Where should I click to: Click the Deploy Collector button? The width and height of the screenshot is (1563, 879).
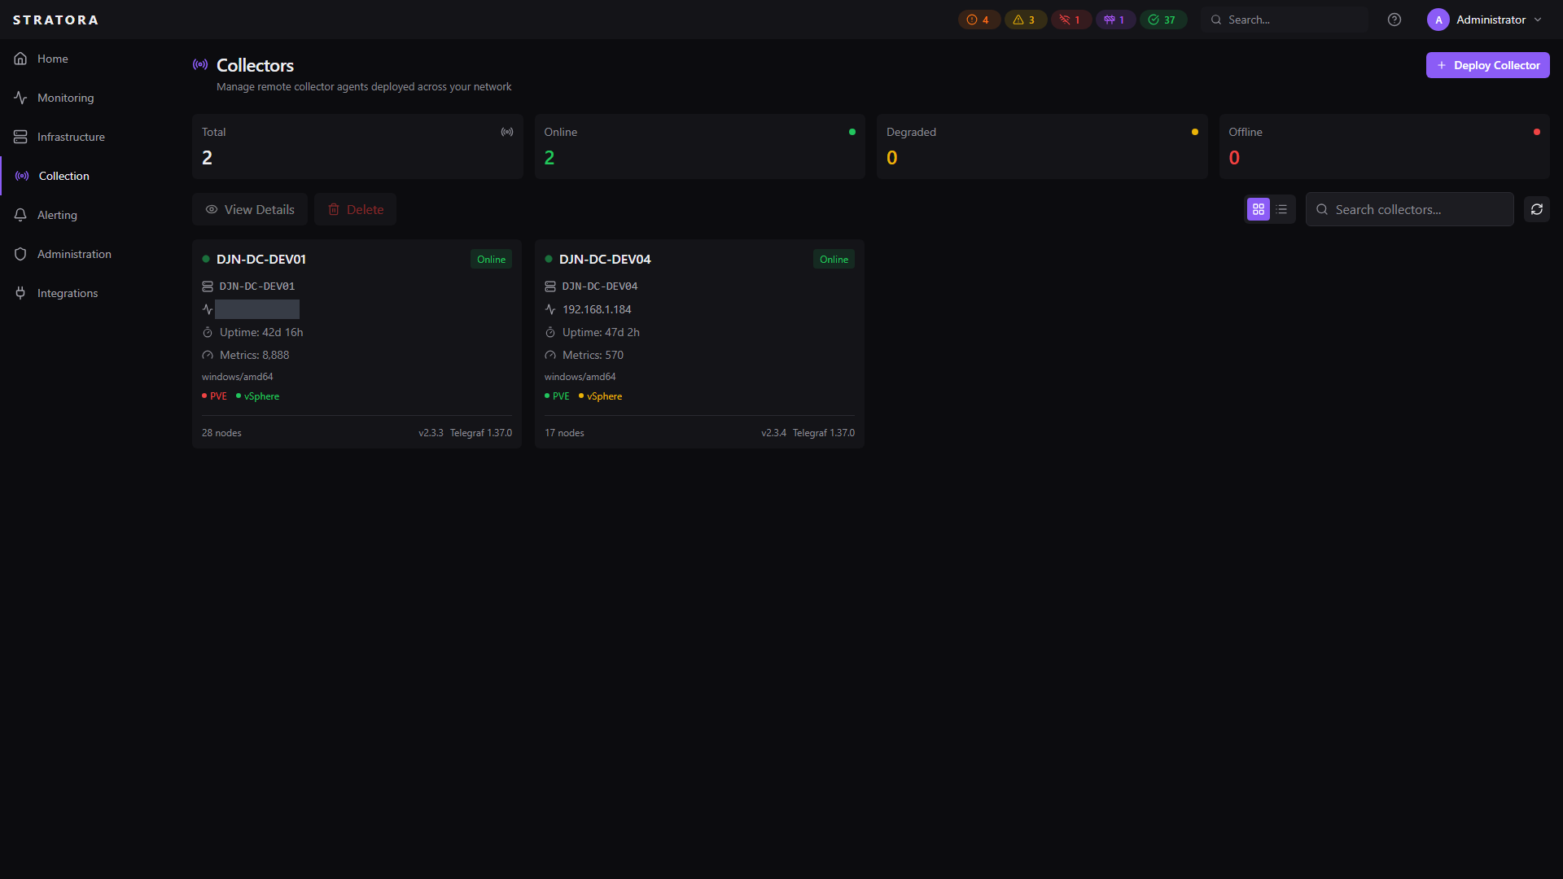[x=1487, y=65]
